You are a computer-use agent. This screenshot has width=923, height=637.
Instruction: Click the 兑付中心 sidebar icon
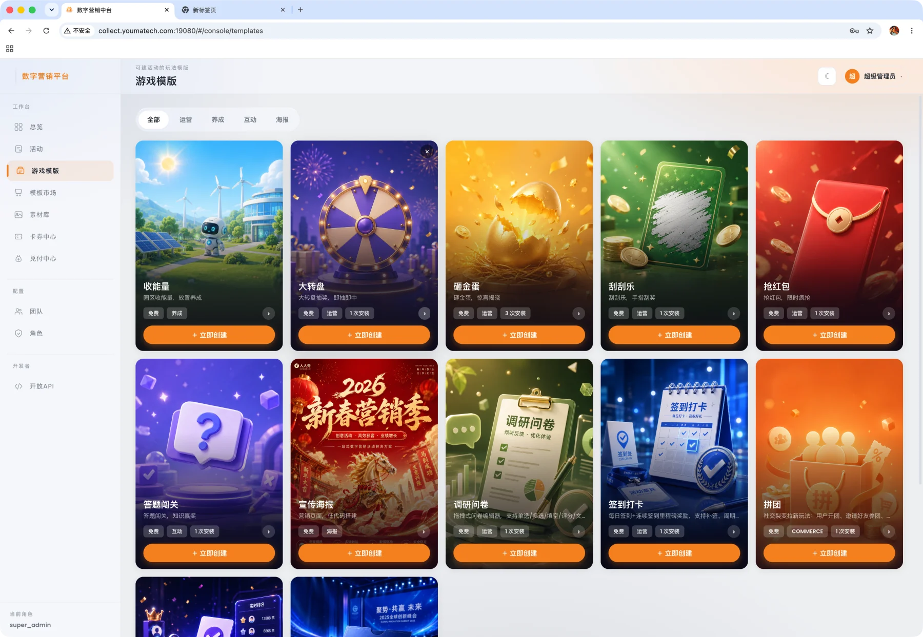click(x=18, y=259)
